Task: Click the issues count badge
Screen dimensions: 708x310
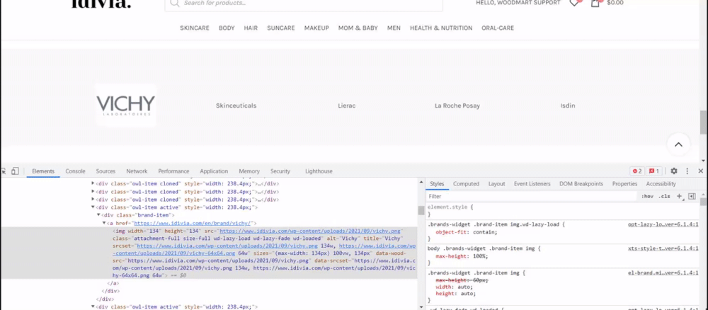Action: tap(653, 171)
